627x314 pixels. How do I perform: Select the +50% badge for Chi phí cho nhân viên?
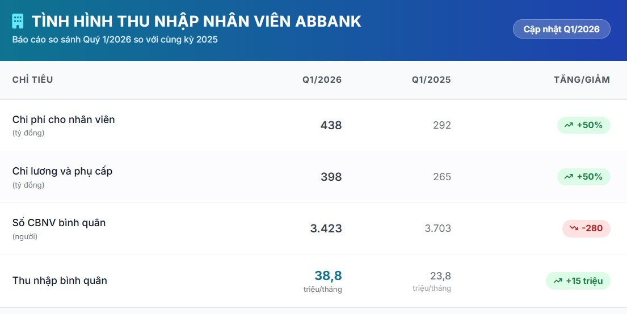click(x=584, y=125)
